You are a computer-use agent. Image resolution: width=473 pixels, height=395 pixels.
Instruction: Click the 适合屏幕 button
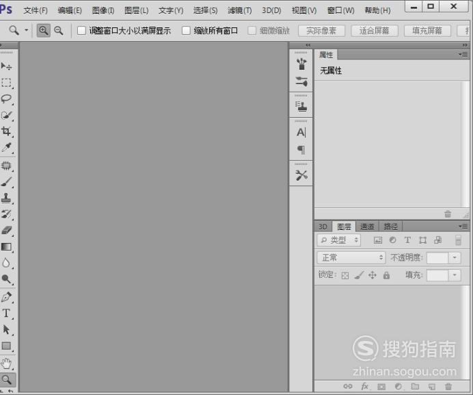click(x=375, y=31)
